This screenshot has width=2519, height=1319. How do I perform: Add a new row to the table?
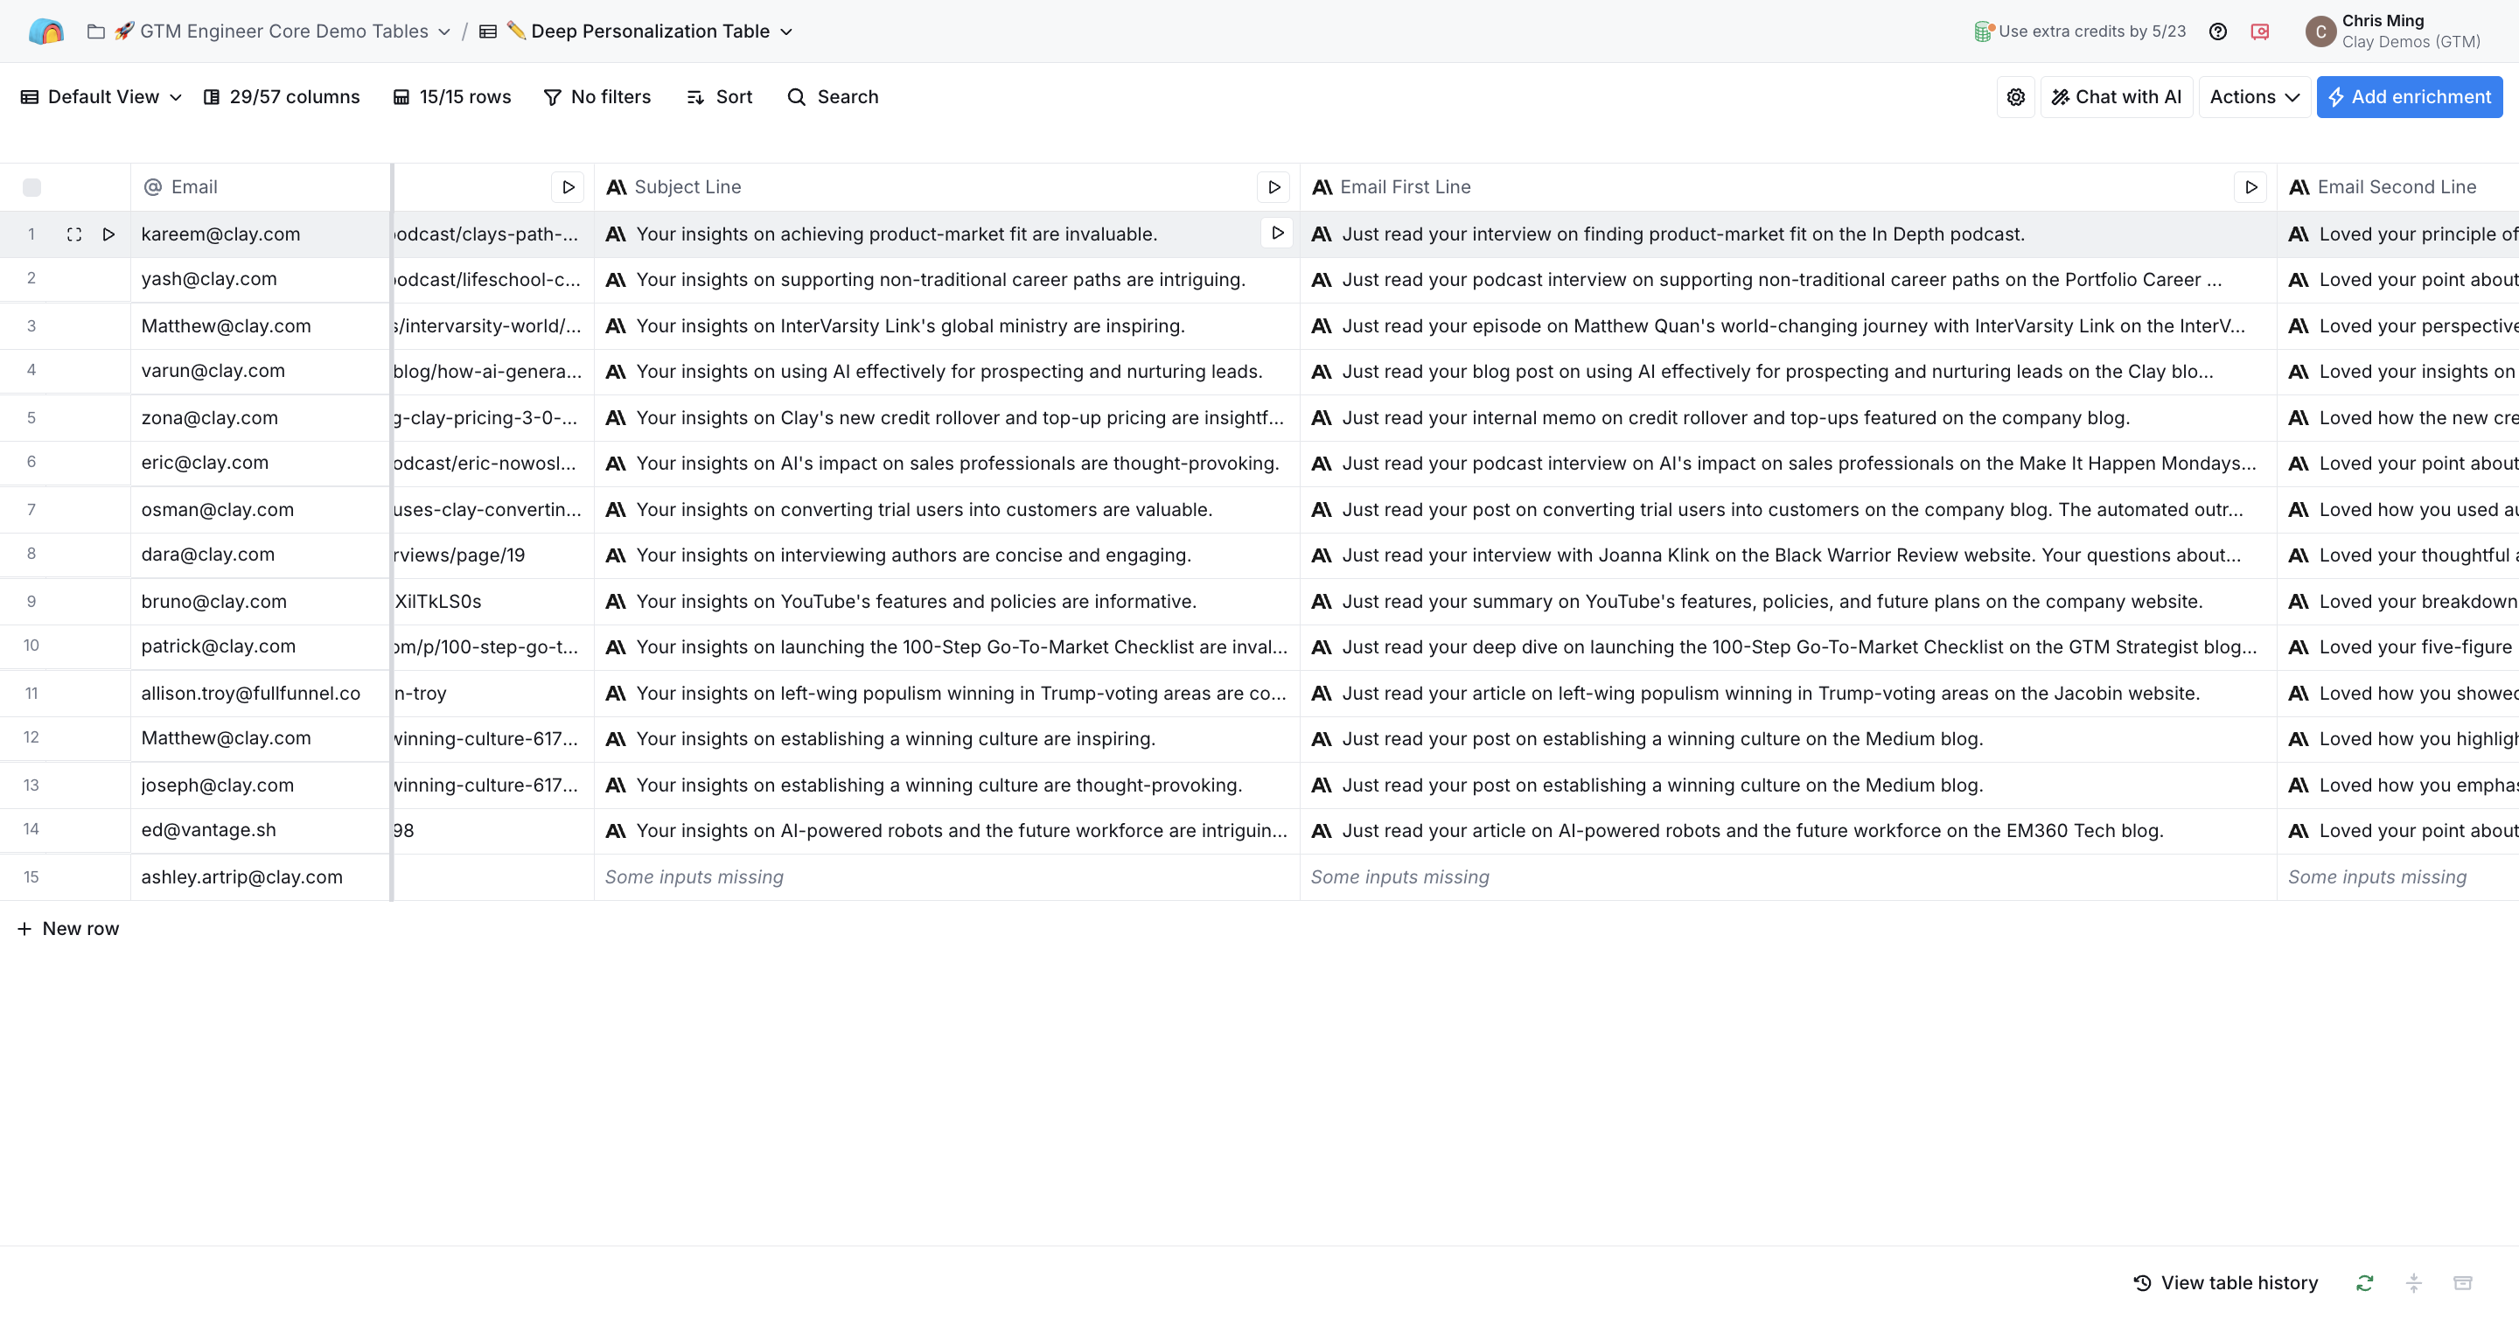(x=68, y=928)
